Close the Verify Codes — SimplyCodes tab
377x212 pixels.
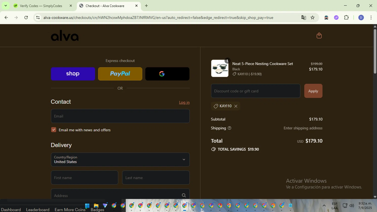tap(71, 6)
